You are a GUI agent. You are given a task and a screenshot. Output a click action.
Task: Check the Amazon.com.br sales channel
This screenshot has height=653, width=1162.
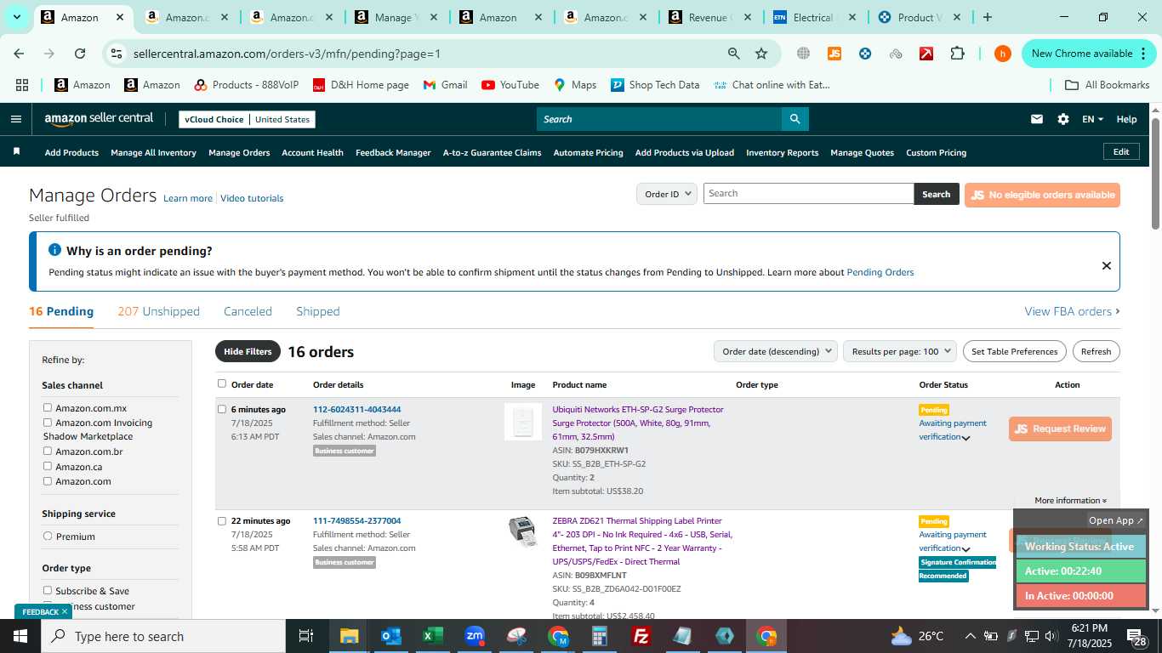[48, 451]
